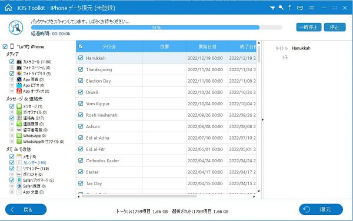The width and height of the screenshot is (353, 221).
Task: Click the call history phone icon
Action: click(19, 123)
